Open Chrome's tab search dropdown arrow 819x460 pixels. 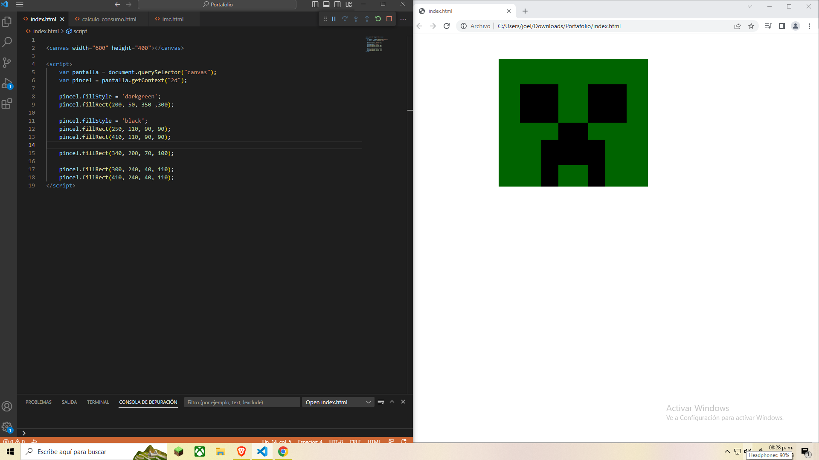click(749, 6)
